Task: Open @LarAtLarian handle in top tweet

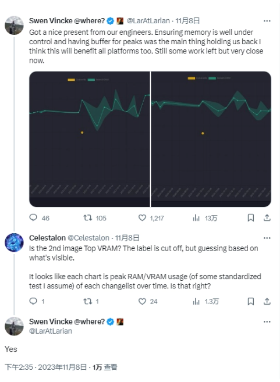Action: pos(148,21)
